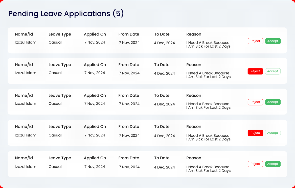Select Izazul Islam name in second application
The height and width of the screenshot is (188, 295).
click(x=26, y=73)
